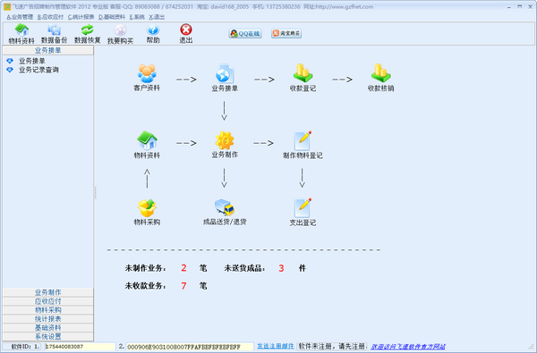Open the A.业务管理 menu
The width and height of the screenshot is (537, 353).
point(20,17)
